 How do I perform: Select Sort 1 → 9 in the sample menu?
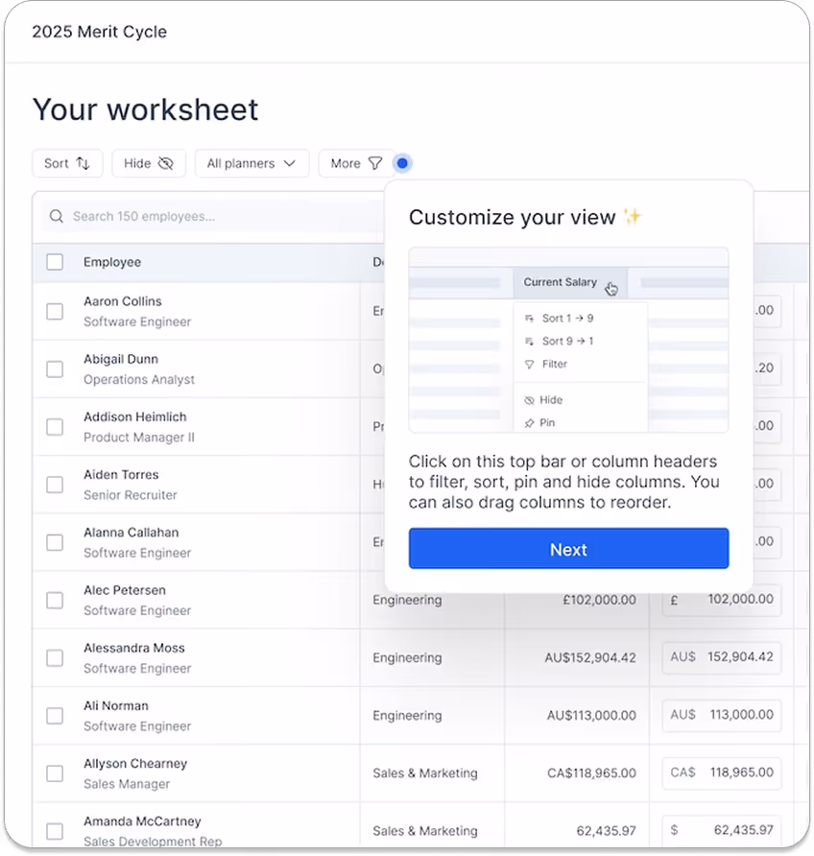(567, 319)
